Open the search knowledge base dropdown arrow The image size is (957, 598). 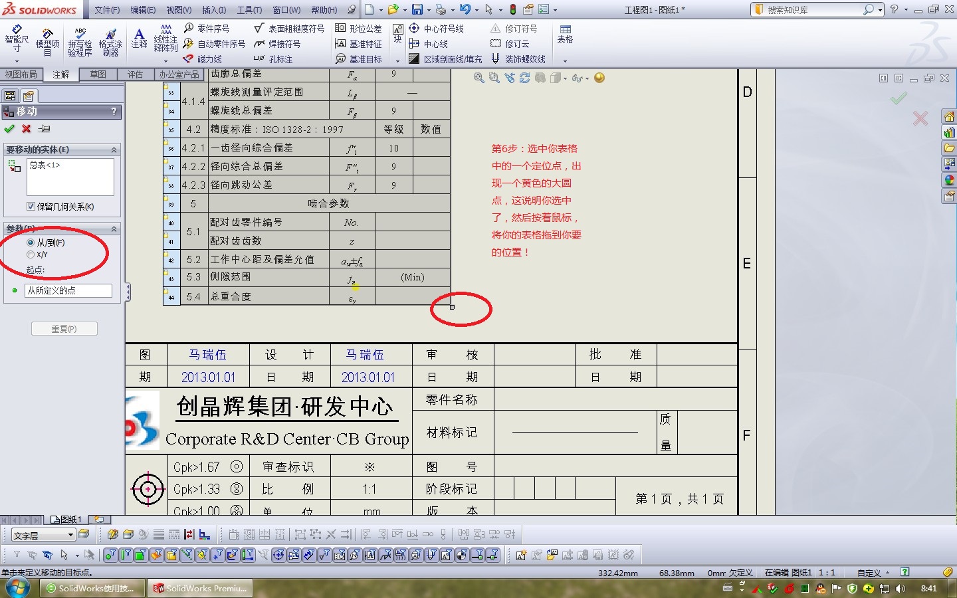[x=881, y=10]
